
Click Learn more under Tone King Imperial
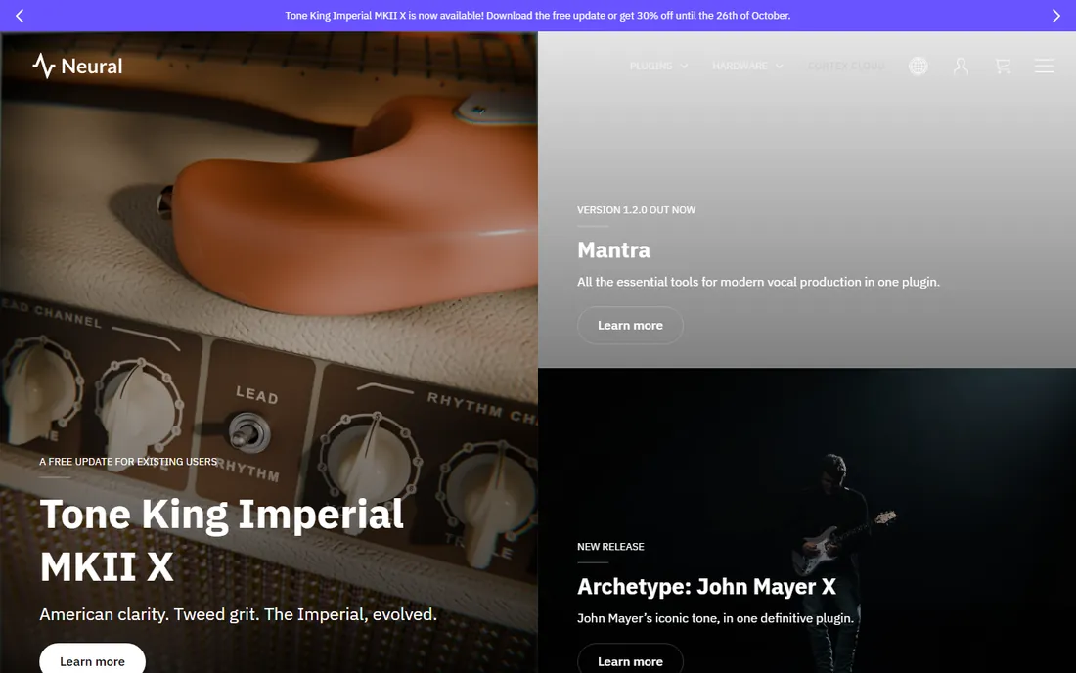[x=92, y=659]
